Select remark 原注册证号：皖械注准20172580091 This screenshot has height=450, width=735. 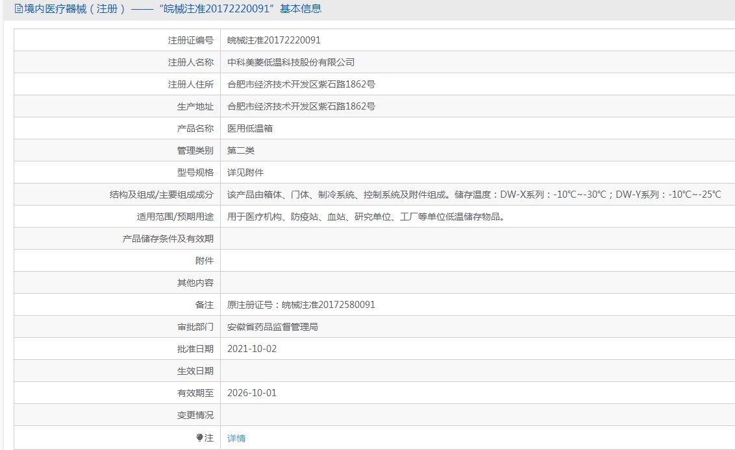[301, 305]
